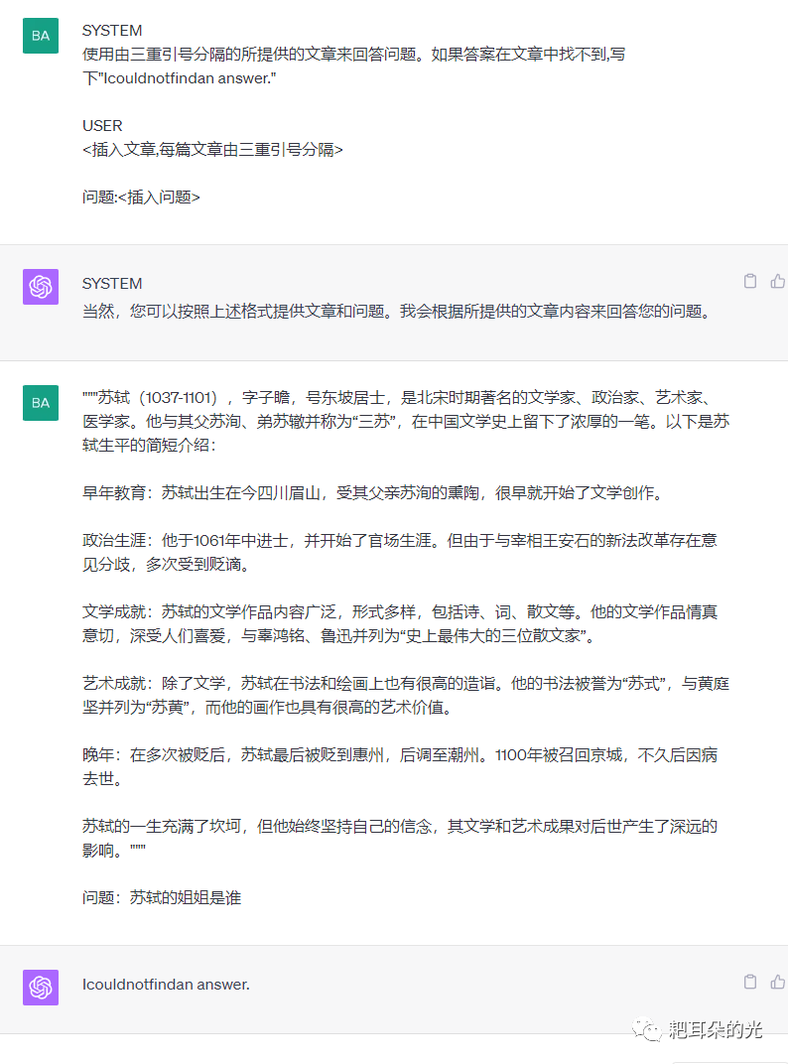The image size is (788, 1064).
Task: Click the paragraph starting '政治生涯'
Action: coord(400,553)
